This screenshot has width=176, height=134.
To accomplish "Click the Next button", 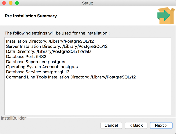I will pos(161,125).
